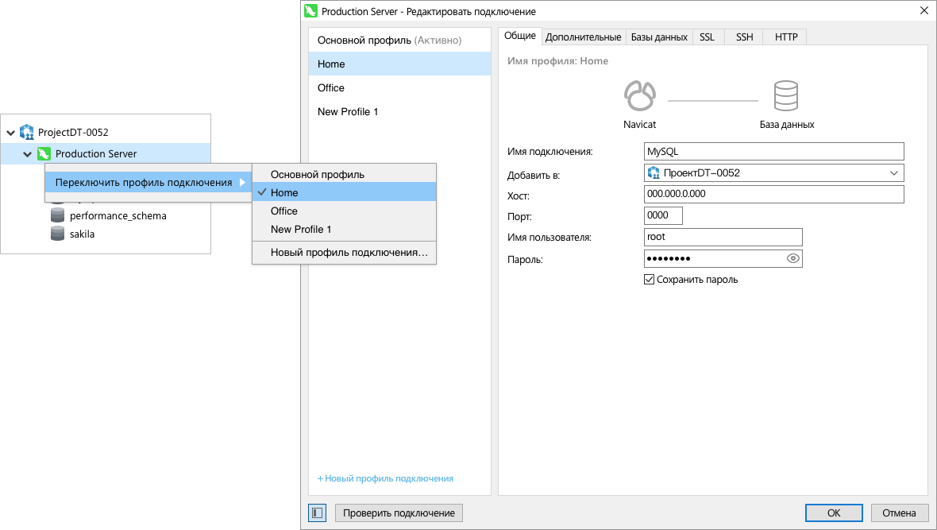Click the Navicat icon in dialog title bar
Viewport: 937px width, 530px height.
(311, 11)
